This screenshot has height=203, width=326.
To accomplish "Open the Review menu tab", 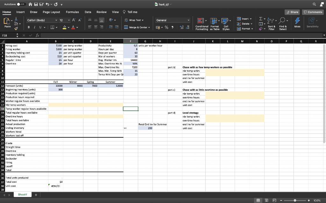I will pyautogui.click(x=101, y=12).
